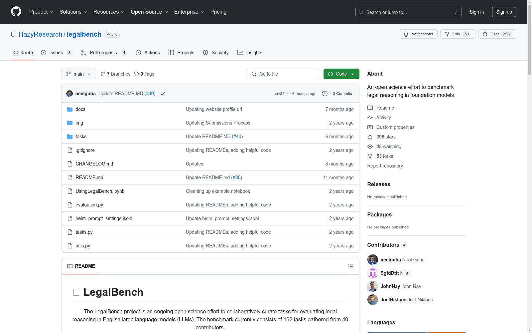Open the main branch selector dropdown
The image size is (532, 333).
[79, 74]
